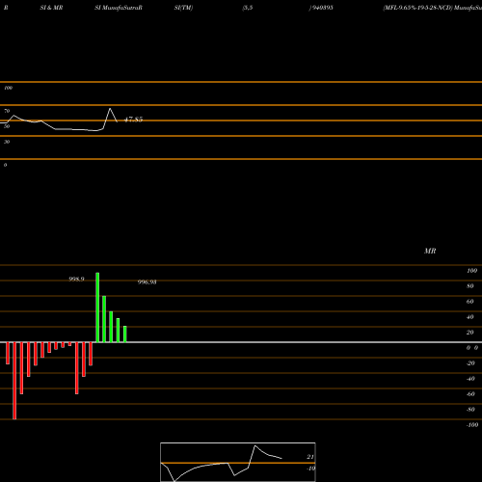482x482 pixels.
Task: Click the 998.9 price label
Action: point(76,279)
